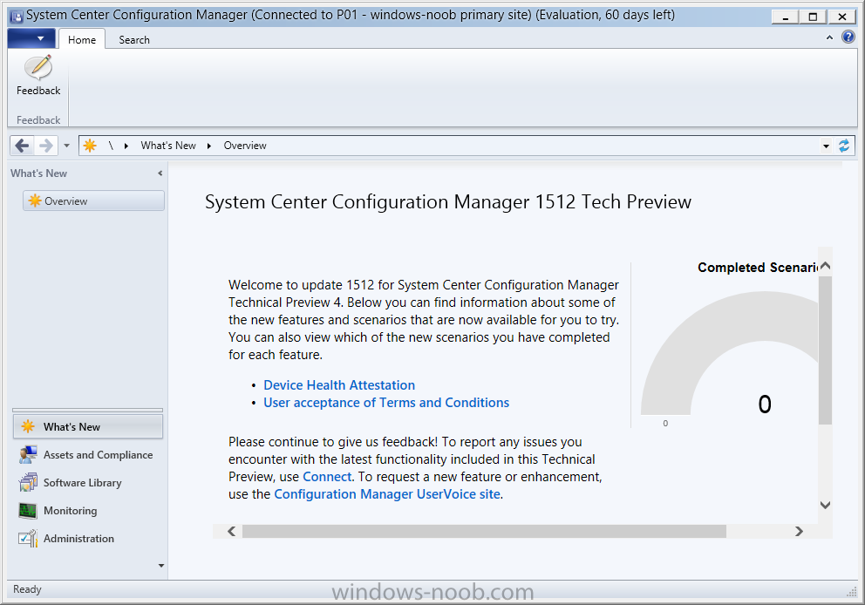Click the Administration checklist icon

point(28,538)
